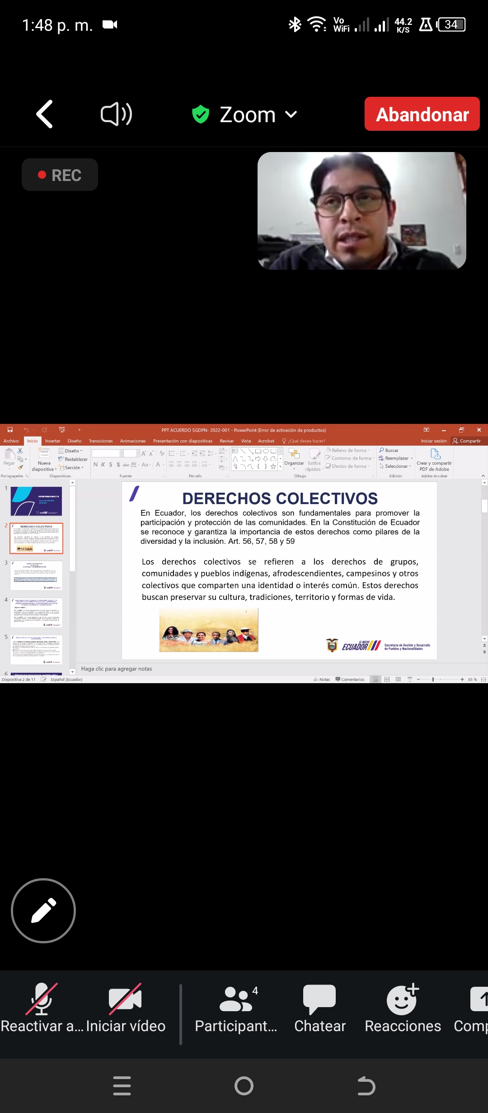
Task: Turn on camera with Iniciar vídeo
Action: pyautogui.click(x=126, y=1008)
